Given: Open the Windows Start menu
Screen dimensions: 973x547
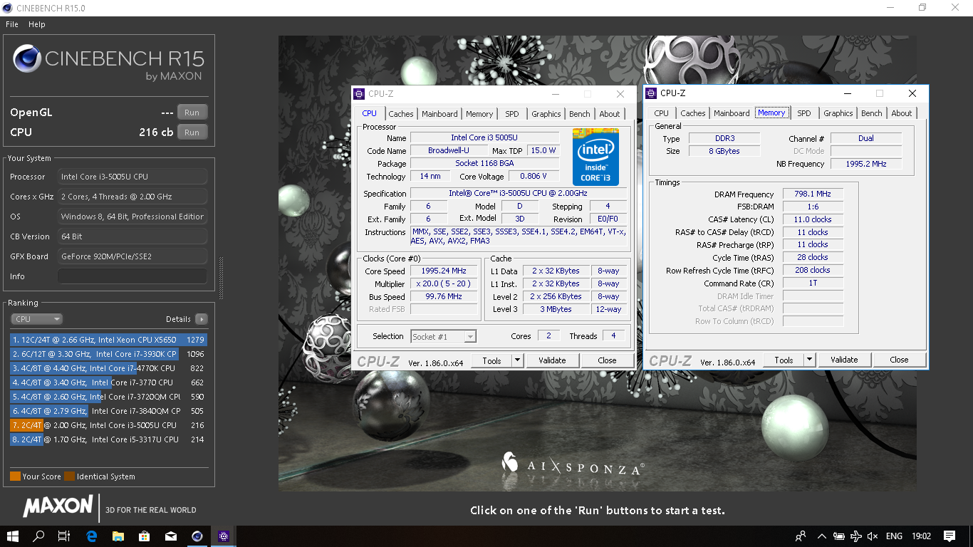Looking at the screenshot, I should (x=13, y=536).
